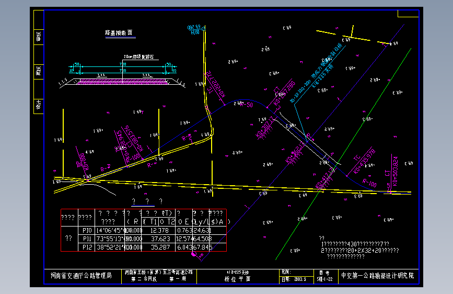This screenshot has height=294, width=453.
Task: Select table cell "PI2"
Action: 87,247
